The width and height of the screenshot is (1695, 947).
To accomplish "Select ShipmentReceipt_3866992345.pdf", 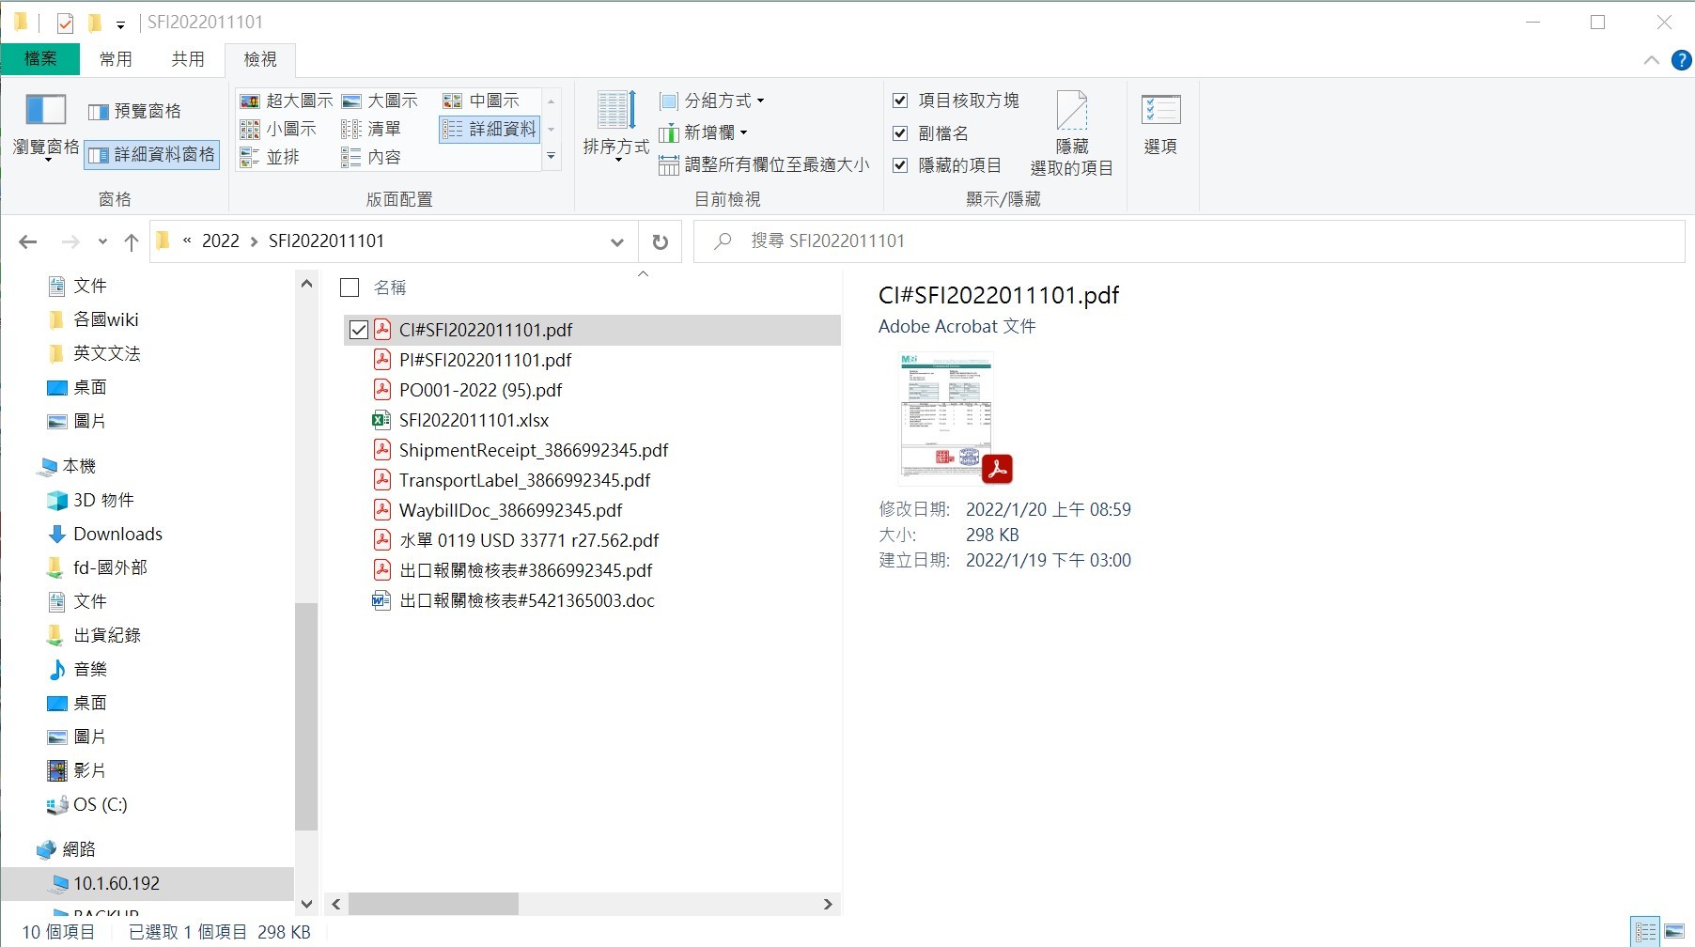I will click(534, 450).
